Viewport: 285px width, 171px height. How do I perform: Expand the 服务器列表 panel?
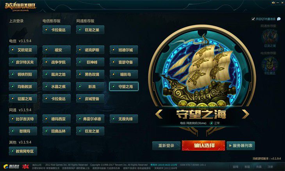pos(240,146)
